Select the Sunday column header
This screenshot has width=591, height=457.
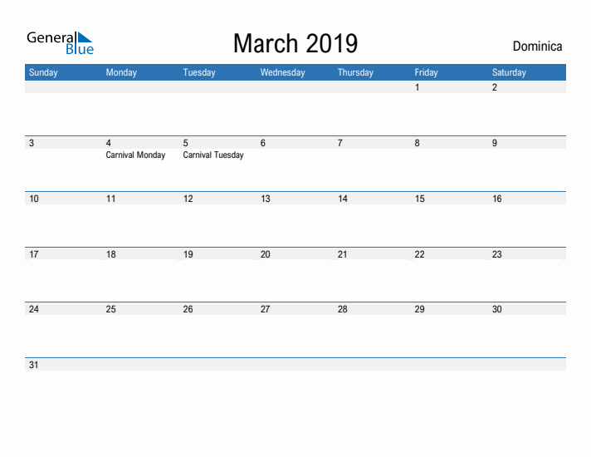[44, 72]
